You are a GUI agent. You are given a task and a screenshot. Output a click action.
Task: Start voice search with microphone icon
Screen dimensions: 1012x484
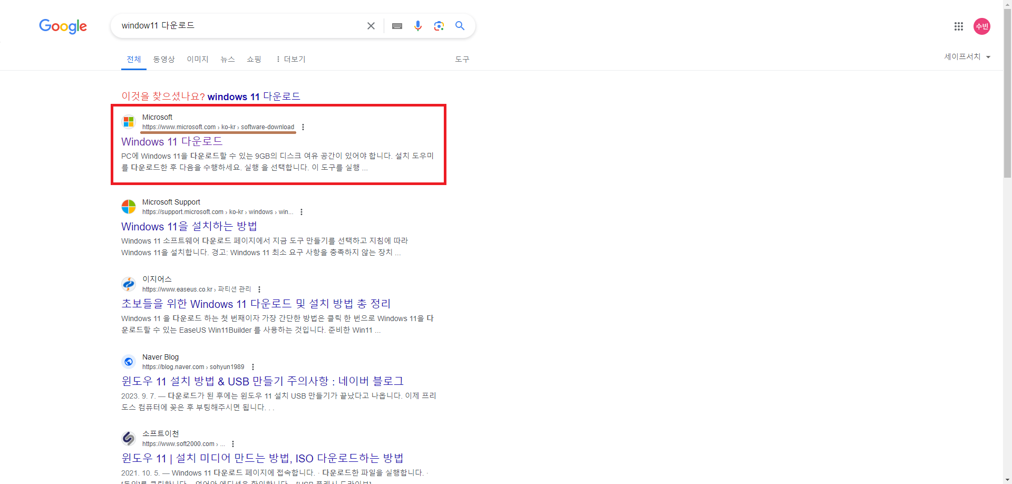pyautogui.click(x=418, y=26)
